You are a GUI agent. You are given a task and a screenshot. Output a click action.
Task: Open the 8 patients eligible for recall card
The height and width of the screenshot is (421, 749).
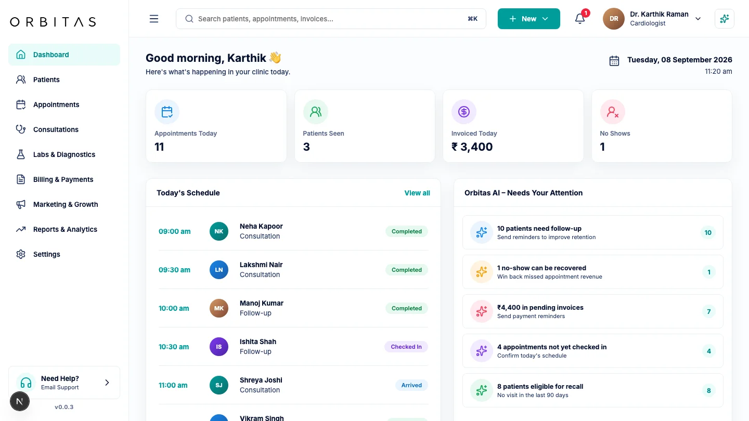(593, 390)
